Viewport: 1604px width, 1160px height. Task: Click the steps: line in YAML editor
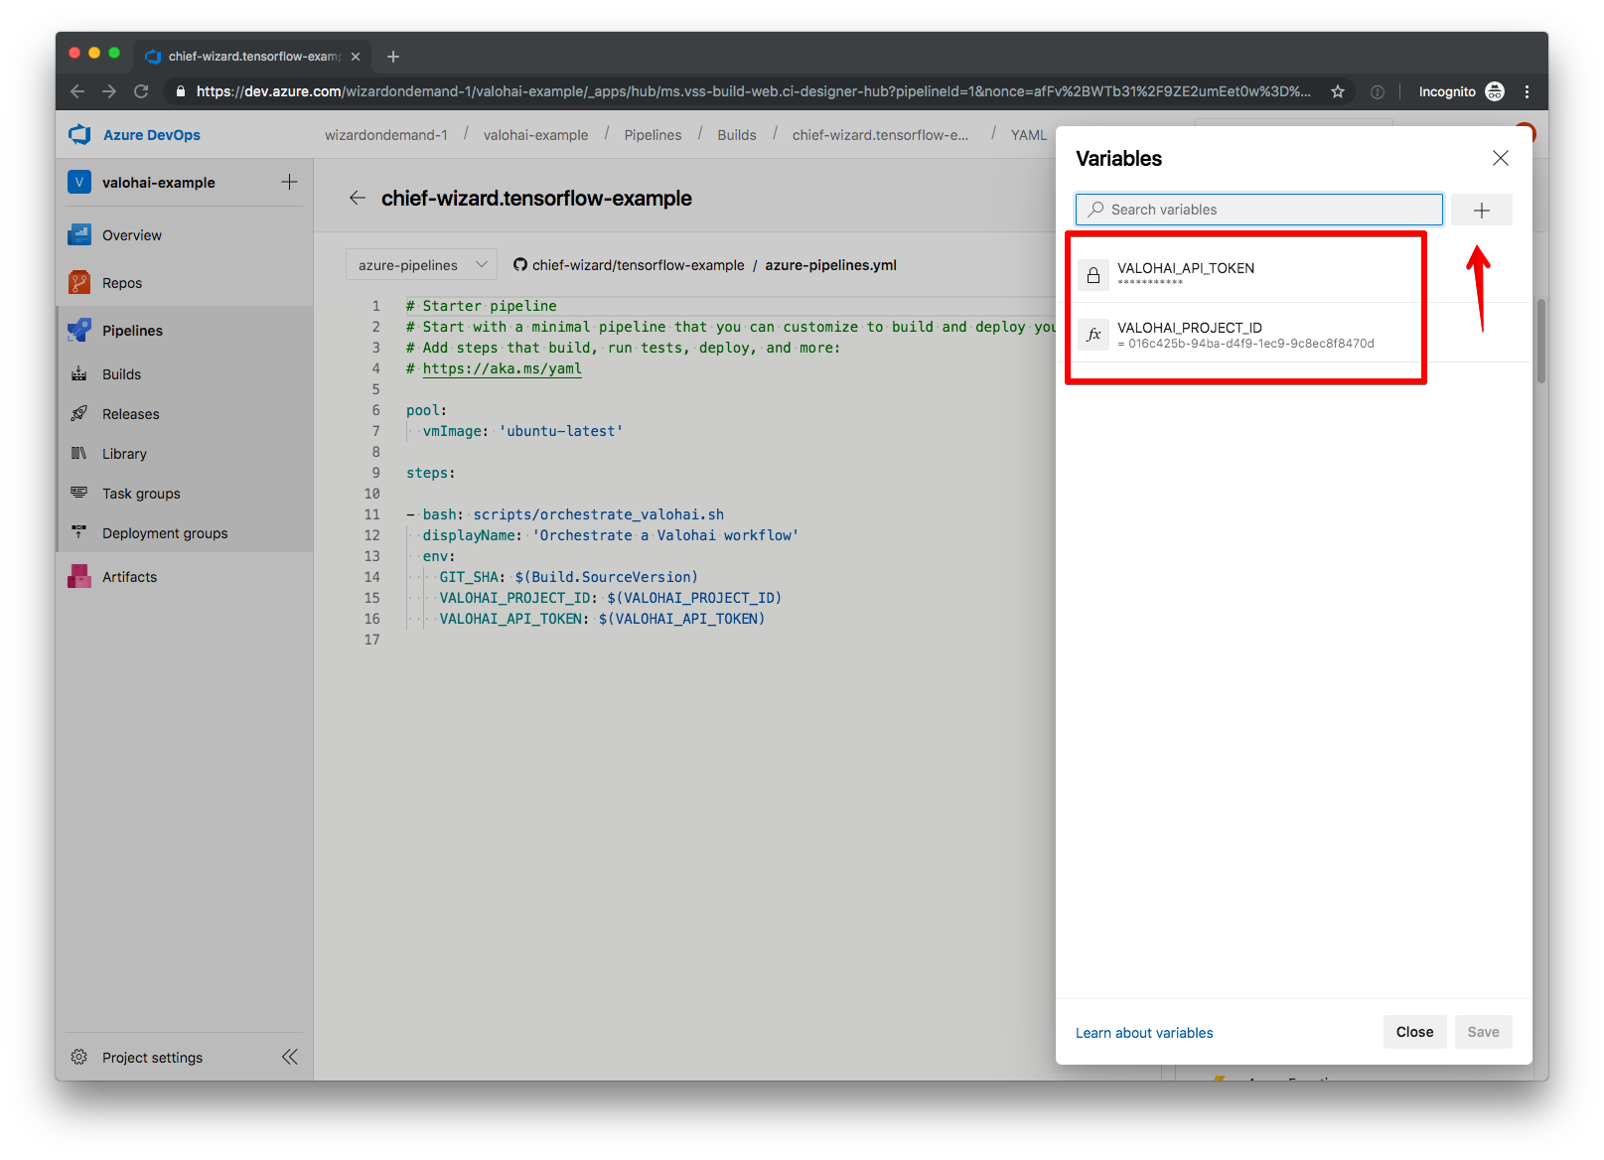430,473
